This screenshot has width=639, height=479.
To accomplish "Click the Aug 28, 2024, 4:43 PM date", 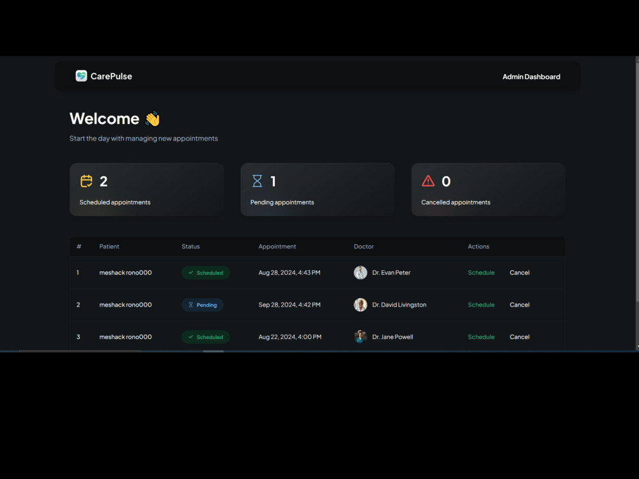I will coord(289,273).
